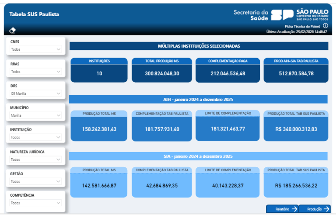Image resolution: width=336 pixels, height=215 pixels.
Task: Open the Gestão filter dropdown
Action: [x=35, y=181]
